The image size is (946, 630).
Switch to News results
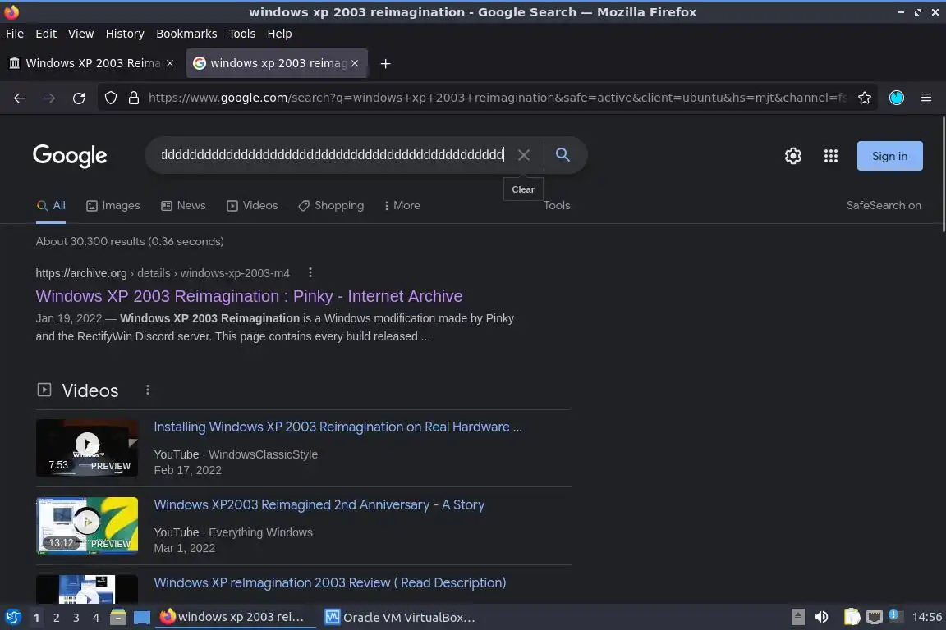pyautogui.click(x=183, y=206)
